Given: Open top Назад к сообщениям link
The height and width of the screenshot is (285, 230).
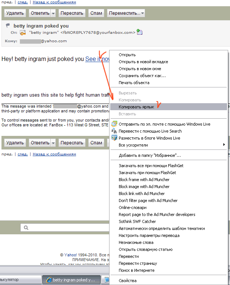Looking at the screenshot, I should (54, 2).
